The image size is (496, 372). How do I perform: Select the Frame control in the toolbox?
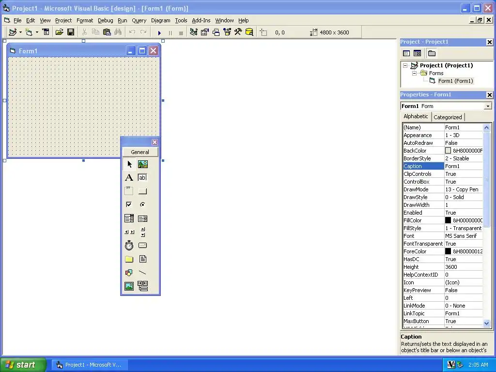click(x=129, y=191)
